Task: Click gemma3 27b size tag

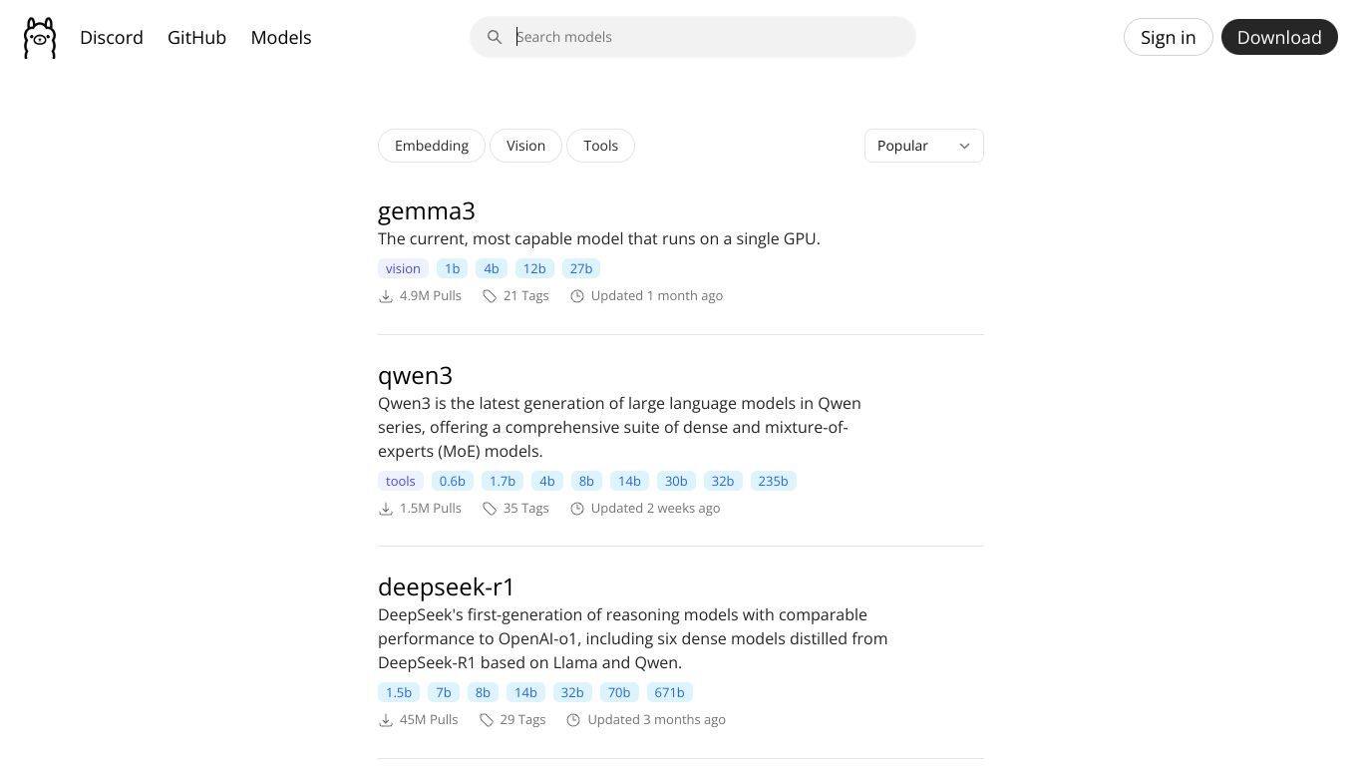Action: click(581, 268)
